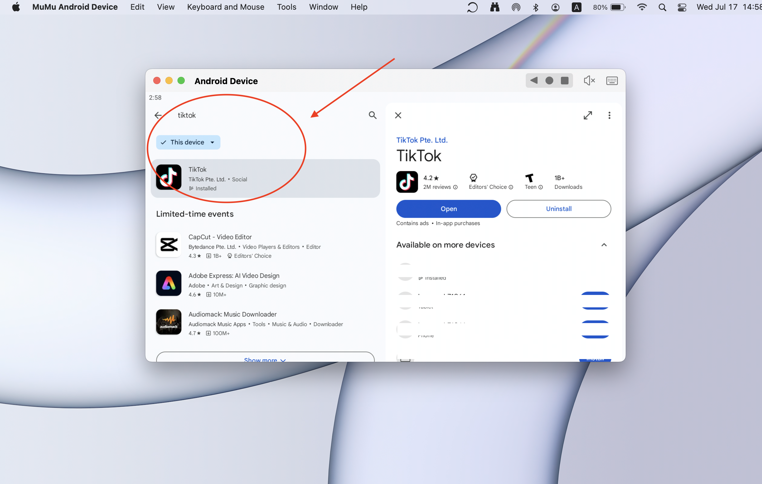
Task: Open the Edit menu
Action: point(137,7)
